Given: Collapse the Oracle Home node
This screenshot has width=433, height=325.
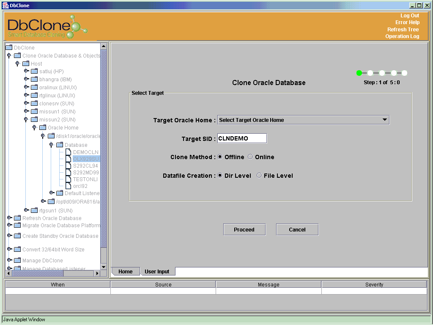Looking at the screenshot, I should pos(34,127).
